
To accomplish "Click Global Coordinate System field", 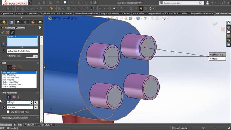I will [22, 51].
